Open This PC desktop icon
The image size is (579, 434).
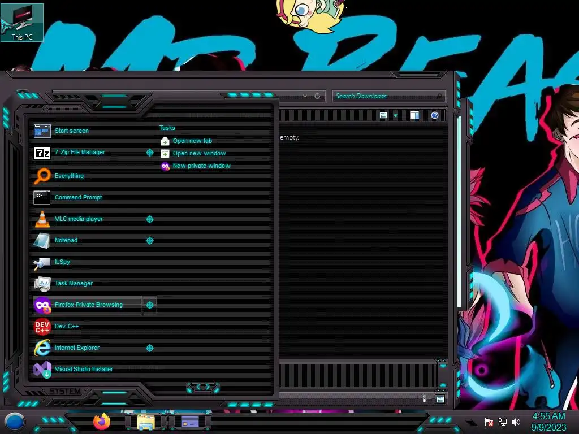click(22, 23)
